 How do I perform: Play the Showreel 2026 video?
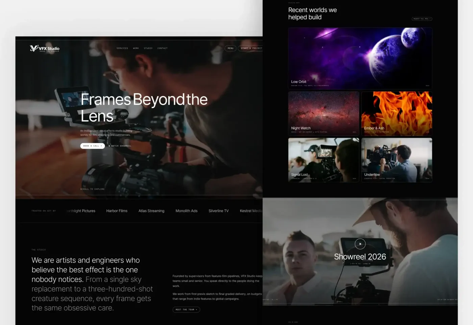coord(360,244)
